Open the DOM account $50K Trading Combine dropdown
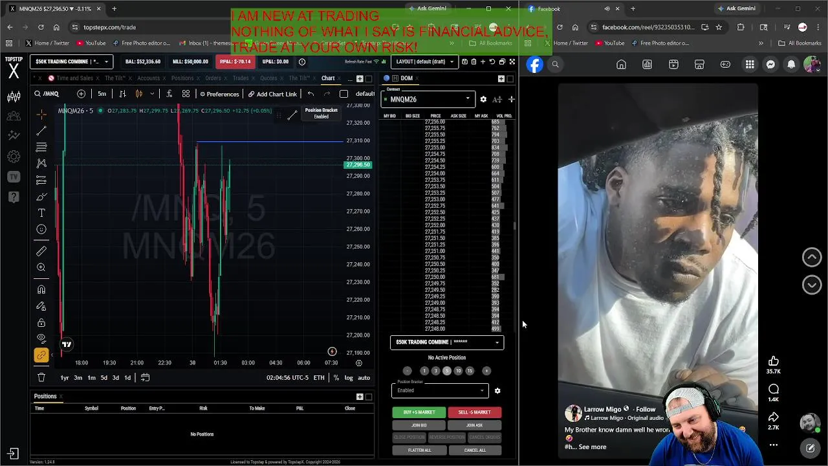The width and height of the screenshot is (828, 466). click(447, 342)
